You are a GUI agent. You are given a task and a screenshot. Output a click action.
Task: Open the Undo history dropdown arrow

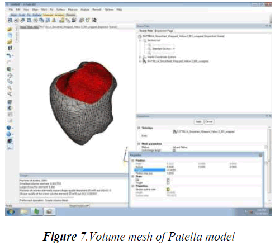[x=13, y=55]
